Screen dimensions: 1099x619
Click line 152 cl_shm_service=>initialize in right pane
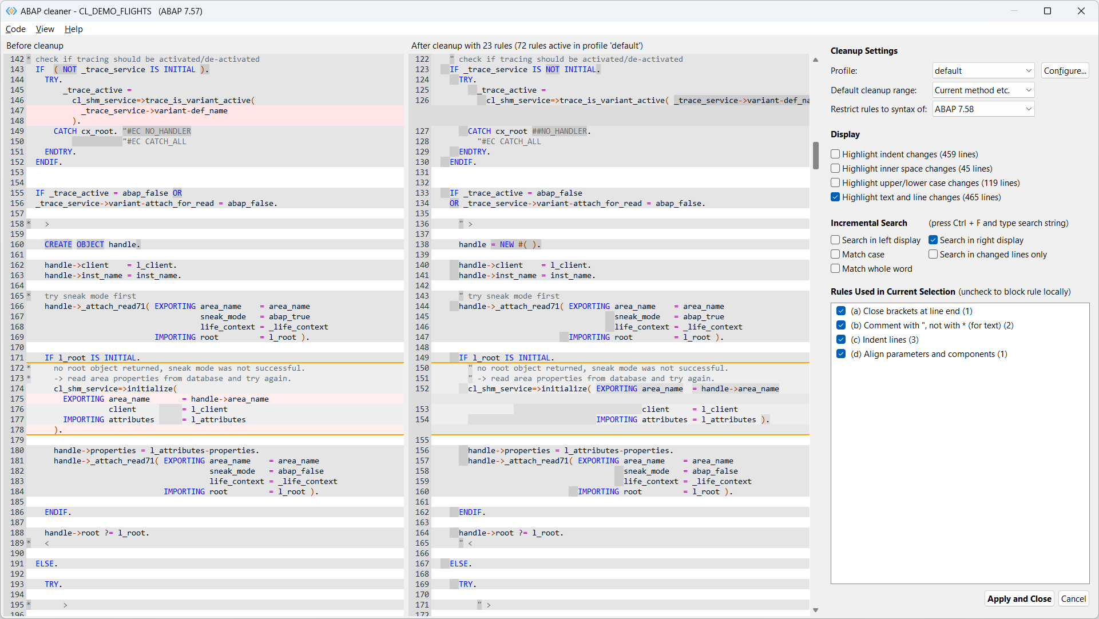[620, 388]
